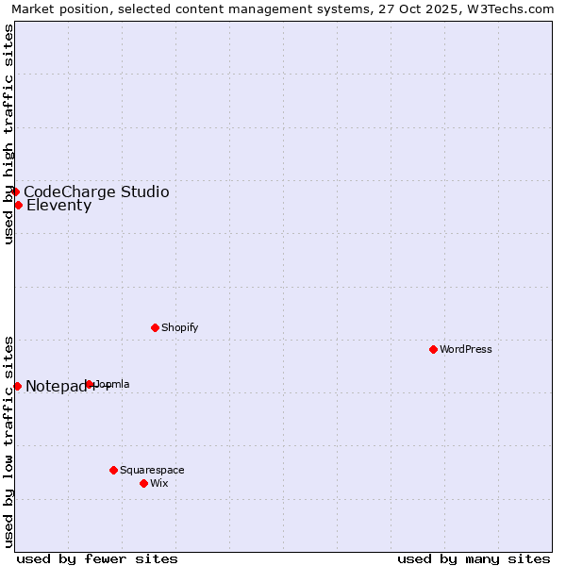
Task: Click the 'used by many sites' axis label
Action: pyautogui.click(x=474, y=558)
